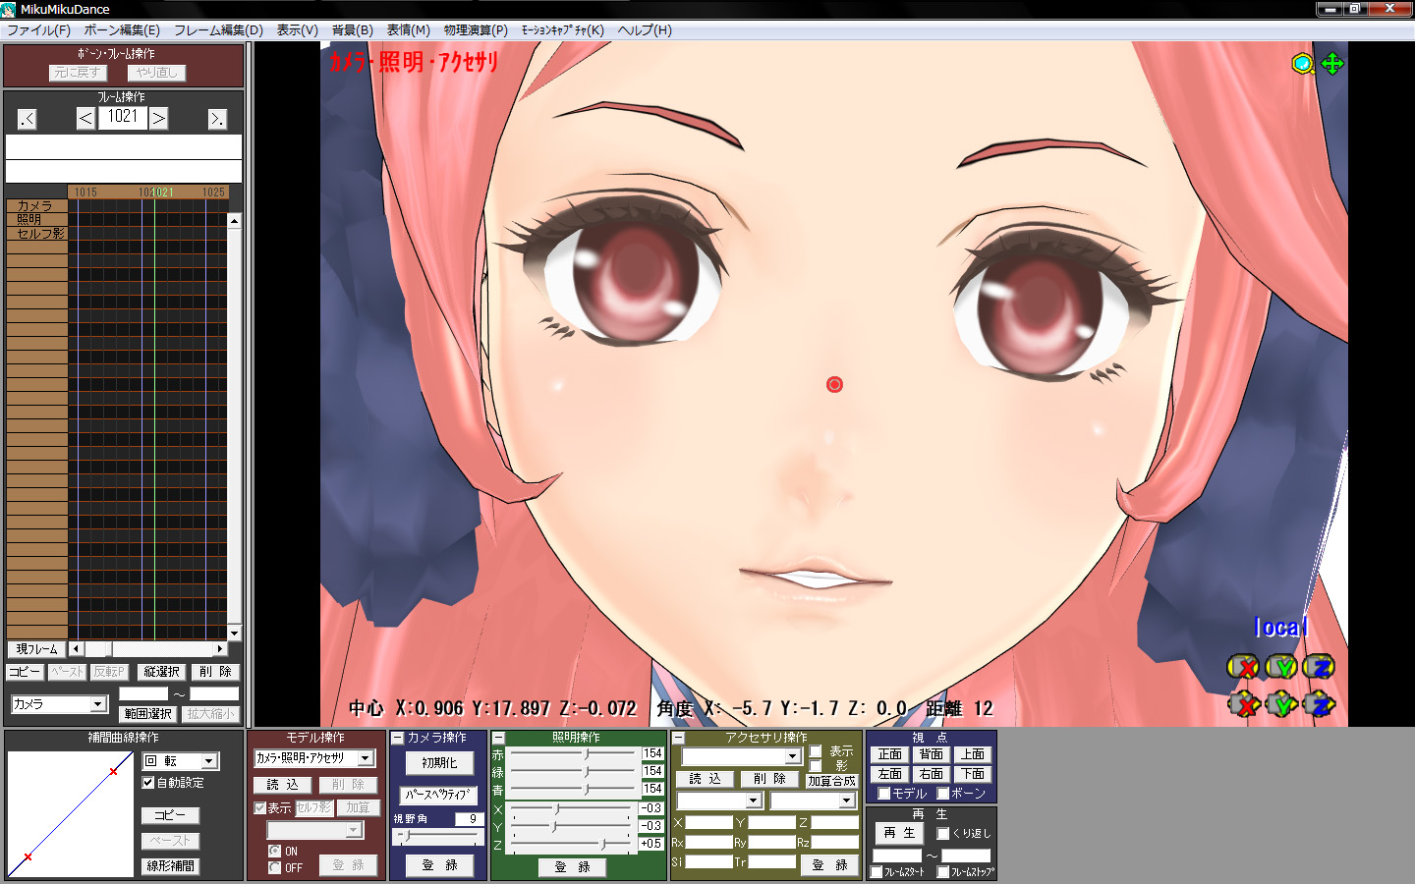Jump to the previous keyframe with .<

(27, 119)
